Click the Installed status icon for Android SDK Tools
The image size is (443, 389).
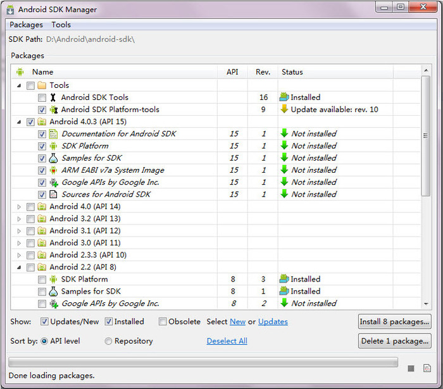click(284, 97)
